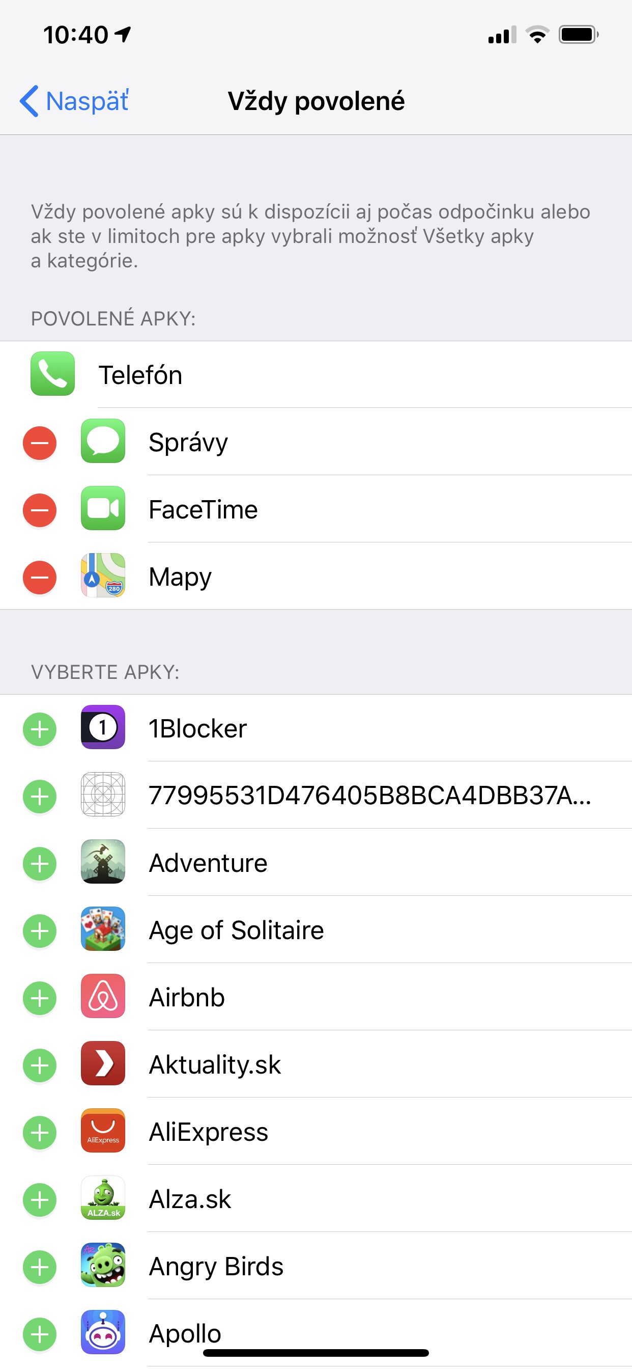632x1369 pixels.
Task: Tap the Telefón phone app icon
Action: coord(52,374)
